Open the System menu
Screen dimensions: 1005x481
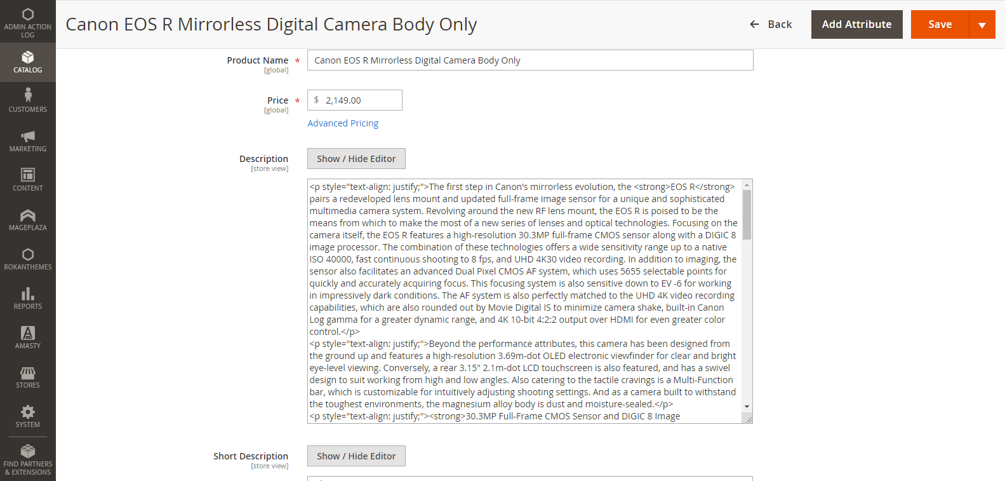pos(28,417)
